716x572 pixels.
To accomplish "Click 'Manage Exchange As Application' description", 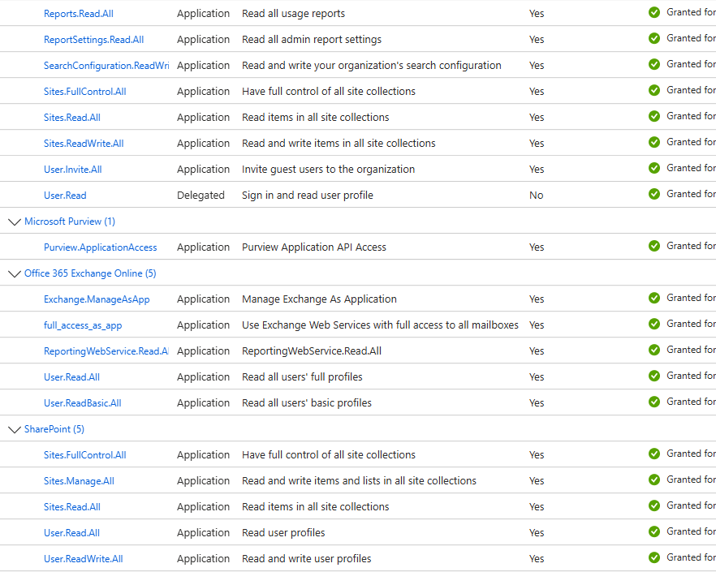I will pos(319,299).
